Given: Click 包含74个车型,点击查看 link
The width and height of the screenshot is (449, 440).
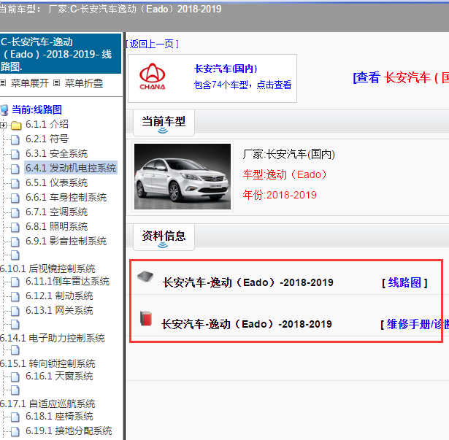Looking at the screenshot, I should (242, 85).
